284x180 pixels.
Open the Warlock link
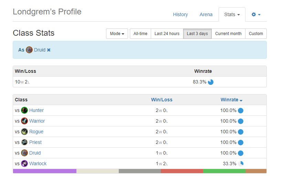(x=38, y=164)
